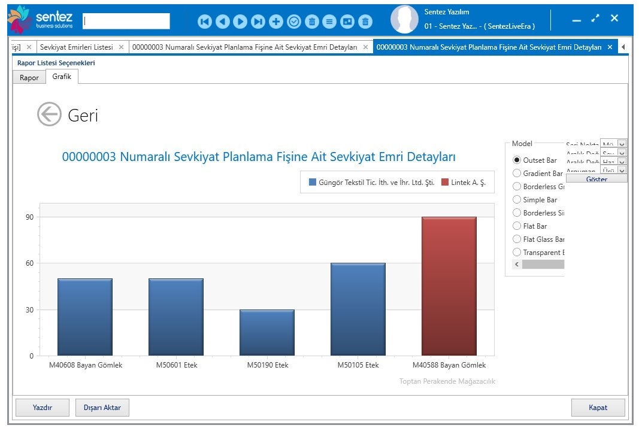
Task: Open the Sevkiyat Emirleri Listesi tab
Action: [x=76, y=47]
